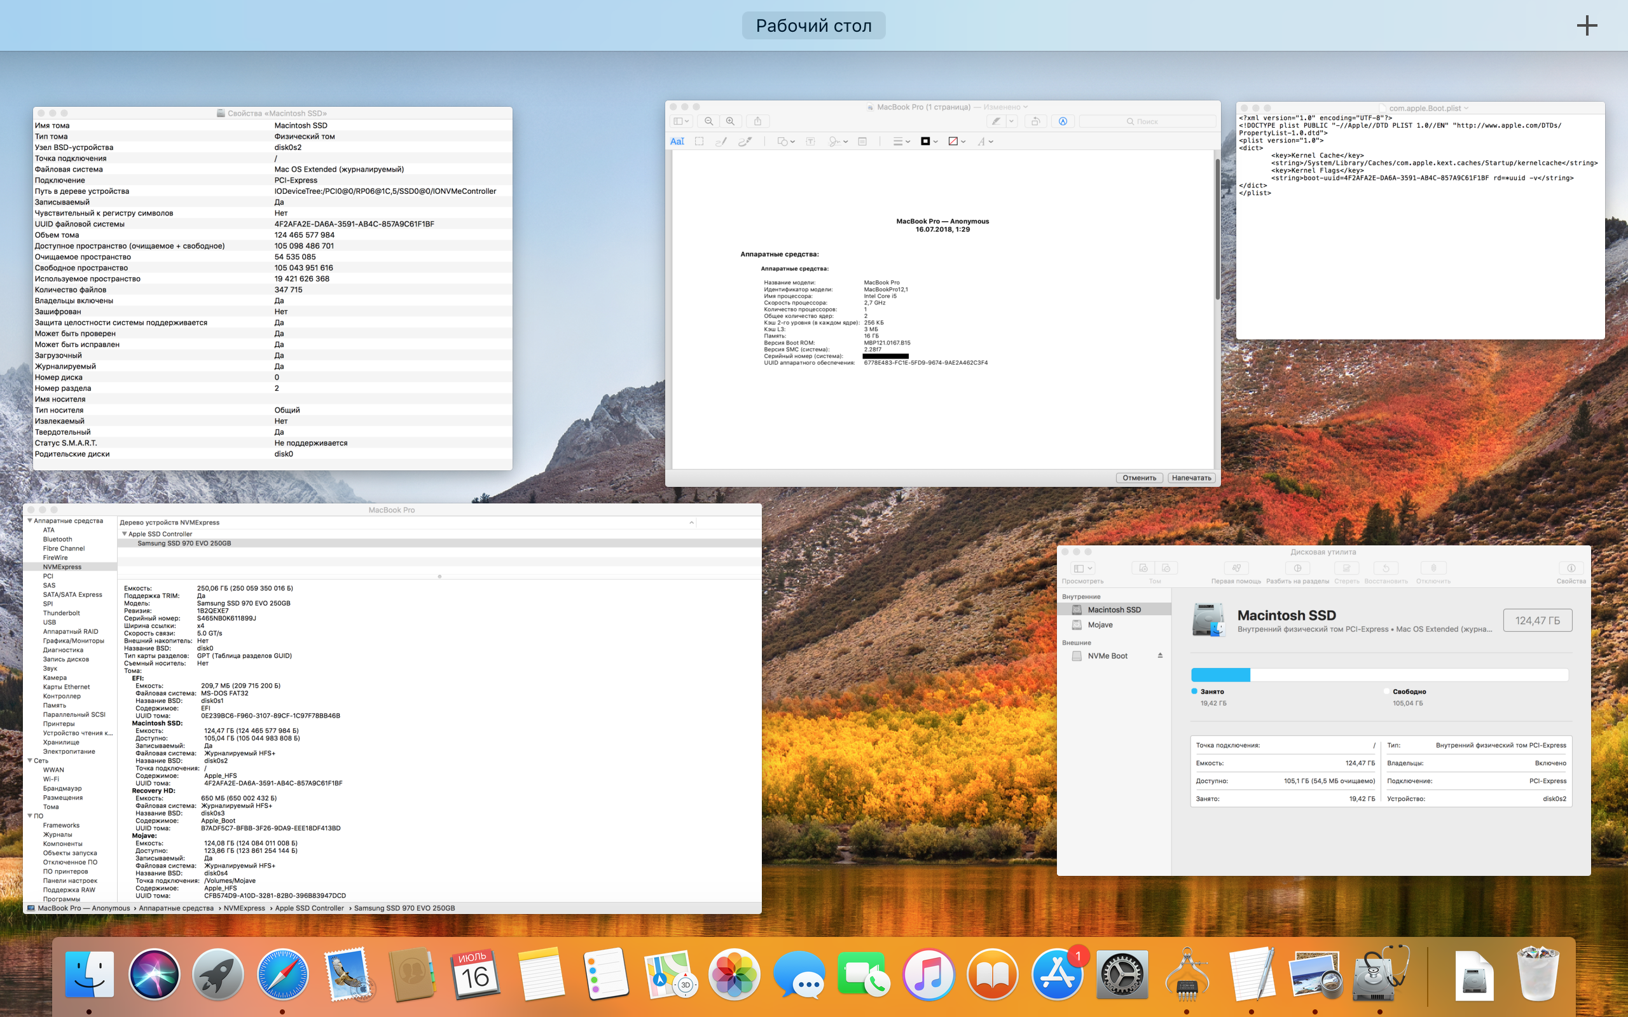Toggle the markup toolbar button in Preview
The image size is (1628, 1017).
point(1063,122)
